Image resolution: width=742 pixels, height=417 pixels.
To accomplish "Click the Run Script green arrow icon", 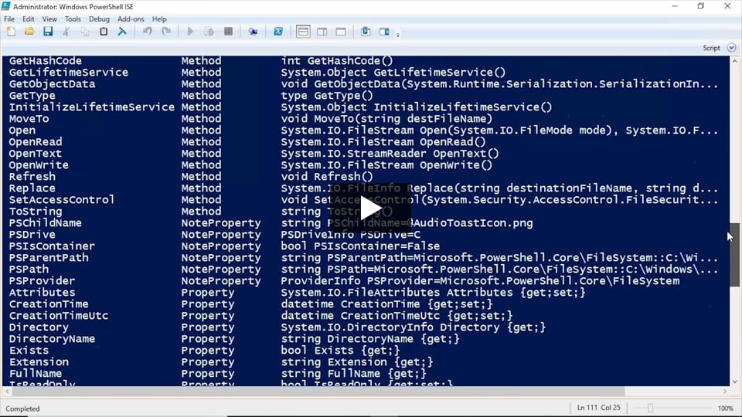I will pos(190,32).
